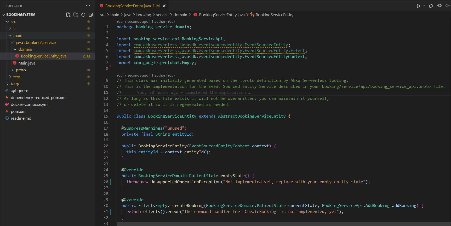Click breadcrumb segment java

pyautogui.click(x=128, y=15)
